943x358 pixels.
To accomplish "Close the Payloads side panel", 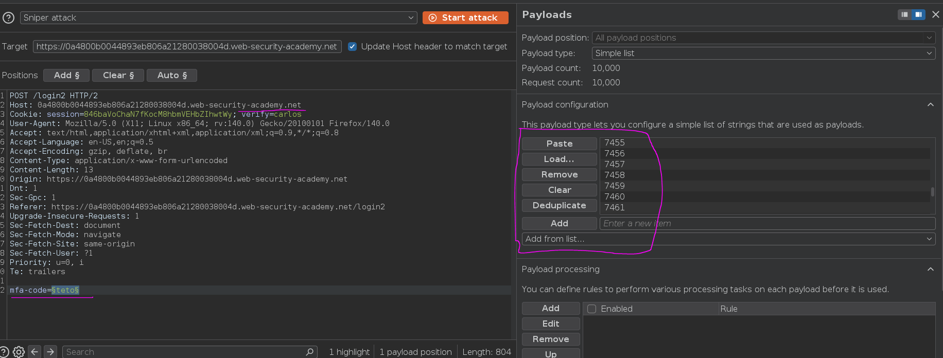I will [936, 14].
